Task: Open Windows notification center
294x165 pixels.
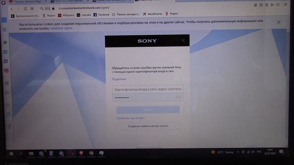Action: pyautogui.click(x=281, y=152)
